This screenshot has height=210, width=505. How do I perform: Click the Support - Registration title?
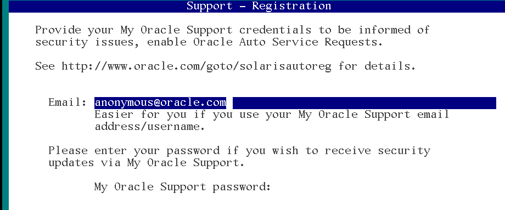259,6
